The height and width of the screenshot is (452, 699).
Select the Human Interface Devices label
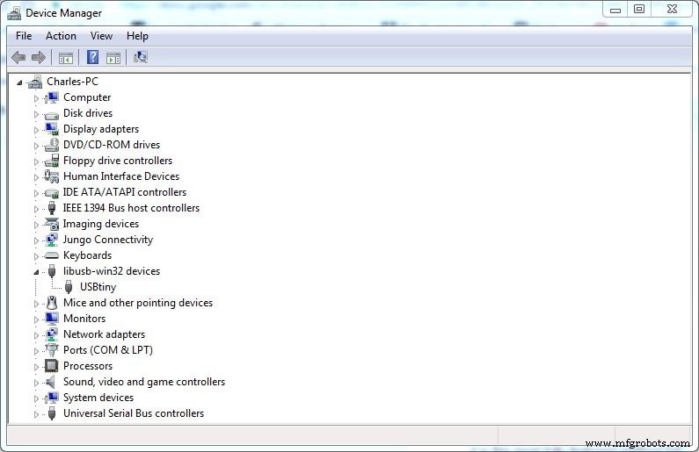point(121,176)
